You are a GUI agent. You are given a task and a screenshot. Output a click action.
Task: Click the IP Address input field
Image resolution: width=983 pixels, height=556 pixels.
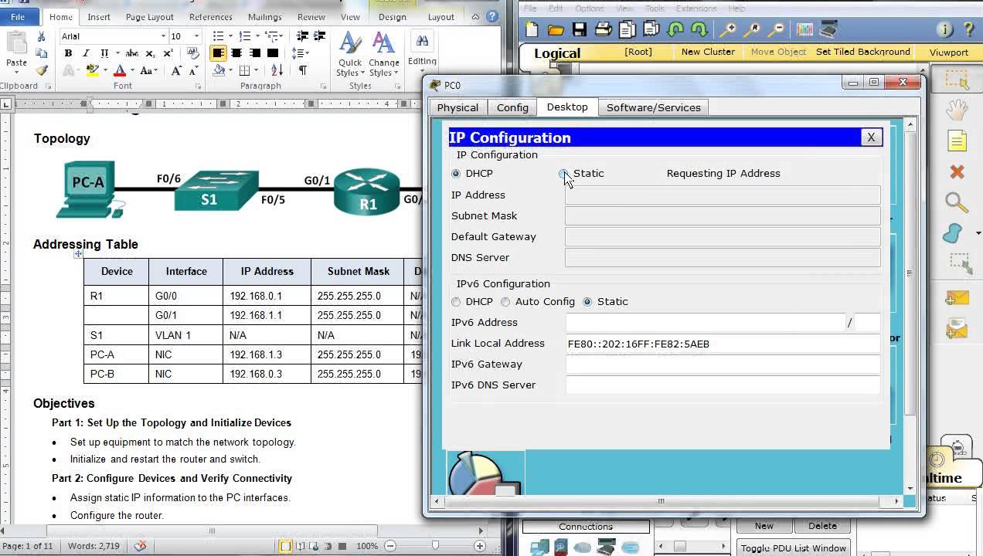click(x=723, y=195)
